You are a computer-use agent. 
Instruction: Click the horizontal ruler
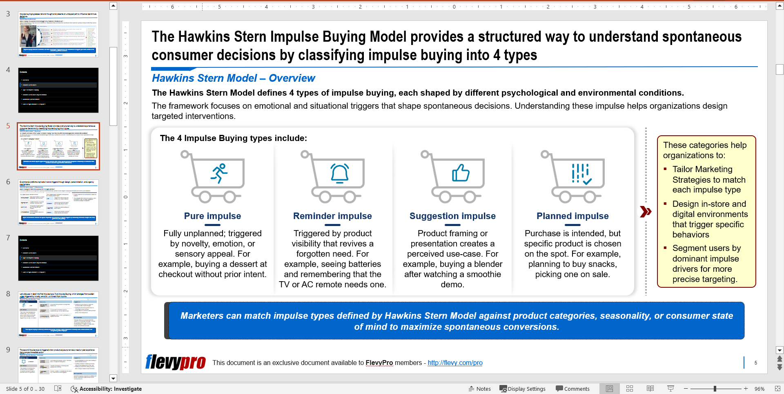click(x=454, y=7)
